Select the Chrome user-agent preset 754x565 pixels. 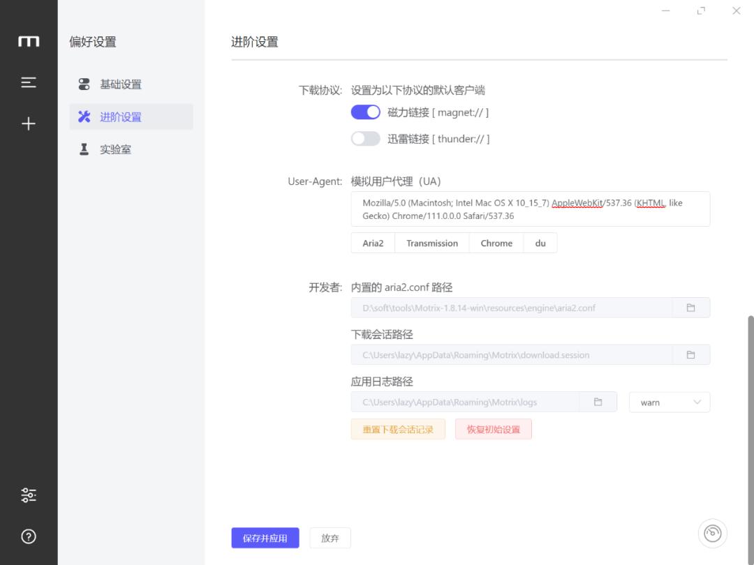tap(496, 243)
